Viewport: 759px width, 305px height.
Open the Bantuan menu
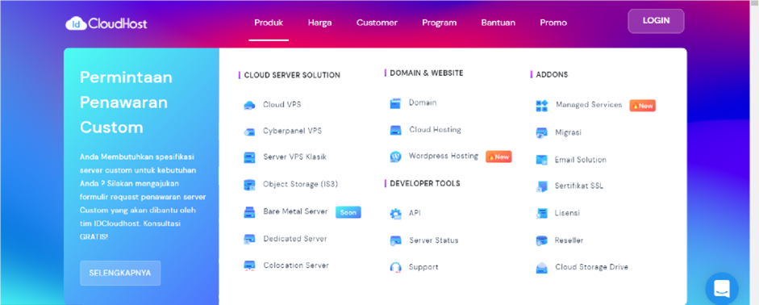[498, 23]
